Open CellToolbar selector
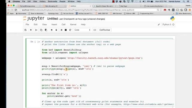Viewport: 192px width, 108px height. tap(105, 30)
